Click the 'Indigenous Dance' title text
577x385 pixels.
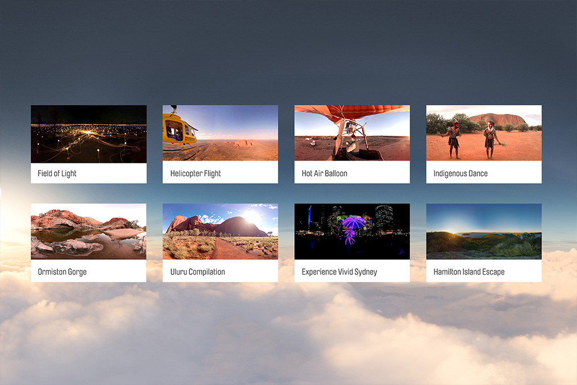[460, 174]
